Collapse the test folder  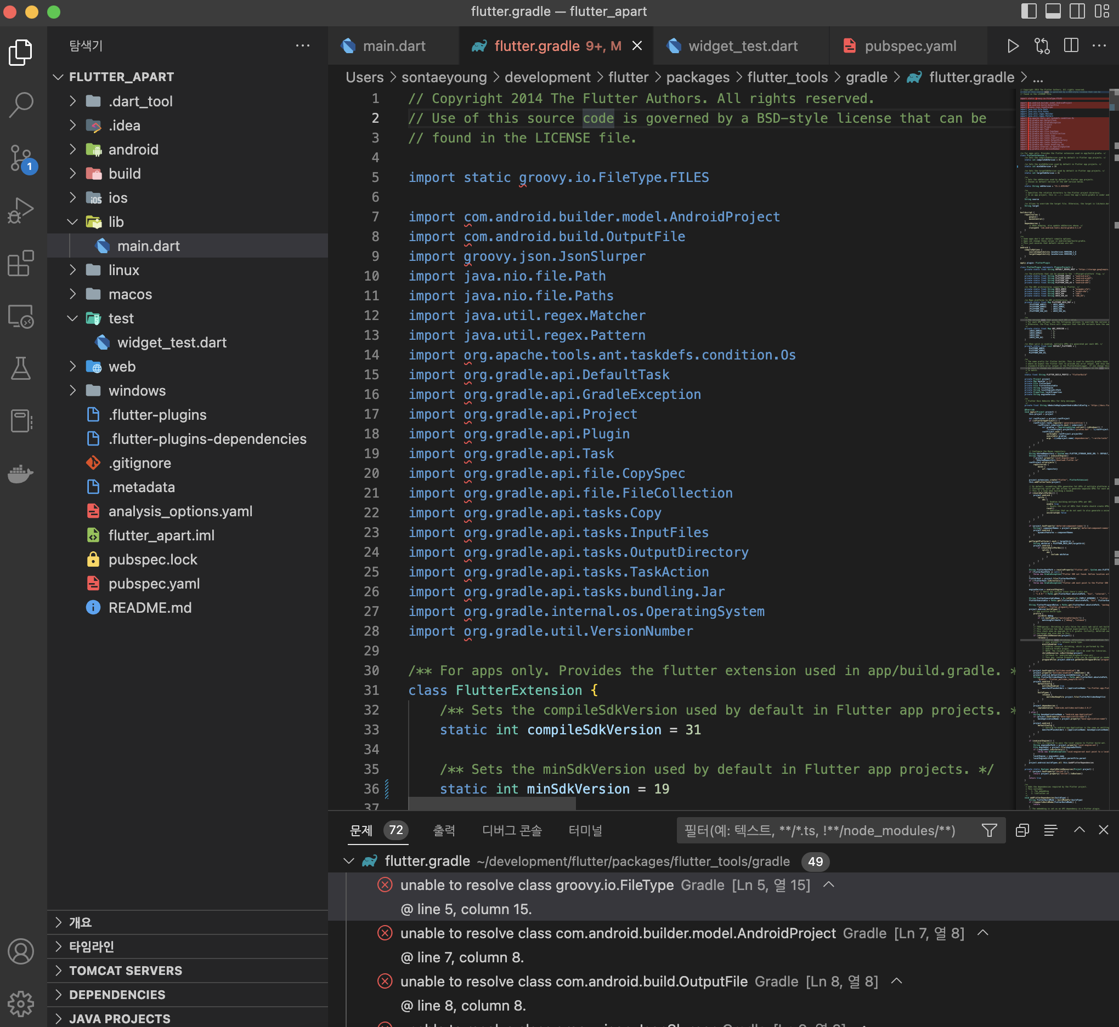coord(73,318)
